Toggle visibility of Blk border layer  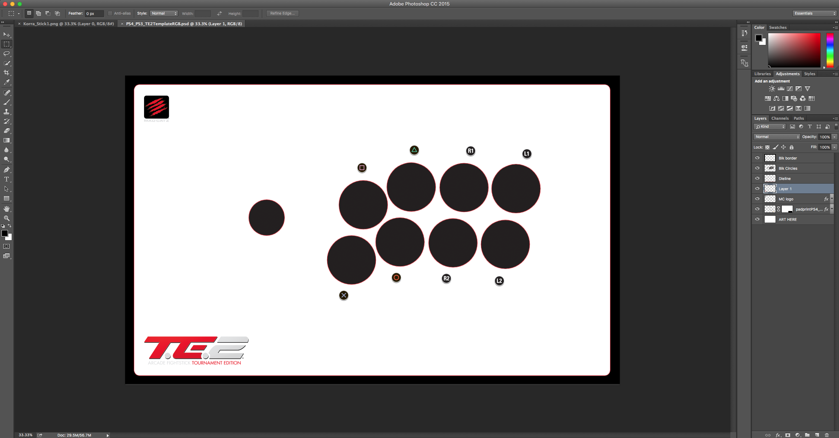[x=757, y=158]
